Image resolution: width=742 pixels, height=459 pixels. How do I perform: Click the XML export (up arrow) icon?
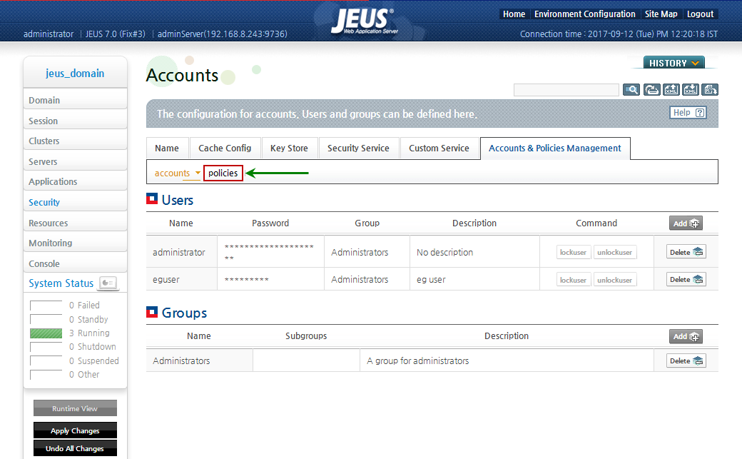point(671,89)
